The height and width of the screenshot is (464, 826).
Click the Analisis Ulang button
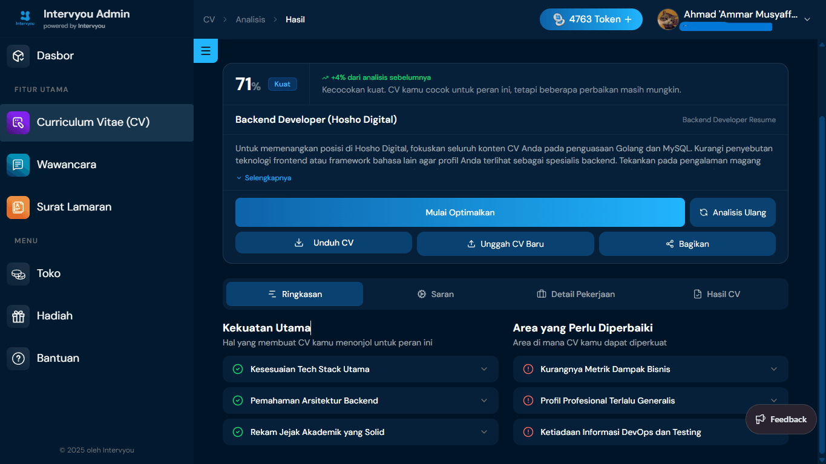733,212
